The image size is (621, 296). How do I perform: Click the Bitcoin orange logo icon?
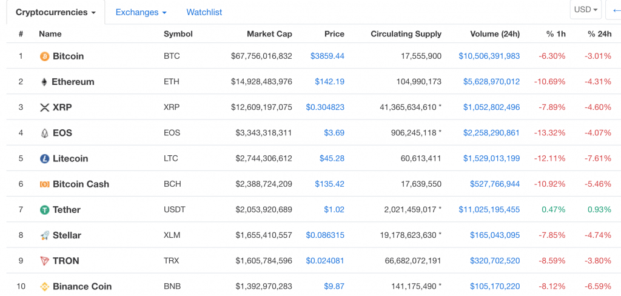(x=44, y=56)
